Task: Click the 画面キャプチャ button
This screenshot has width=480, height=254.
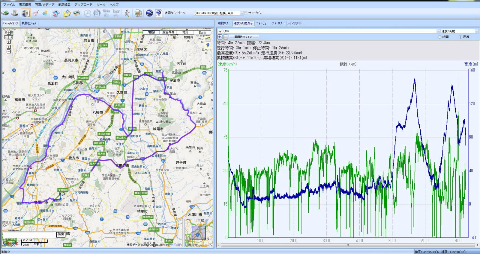Action: pos(244,37)
